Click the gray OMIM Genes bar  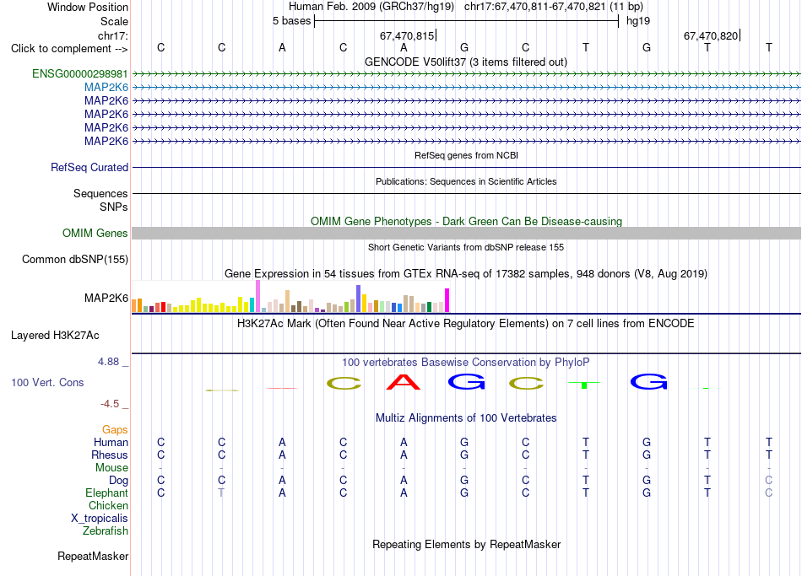click(x=466, y=233)
